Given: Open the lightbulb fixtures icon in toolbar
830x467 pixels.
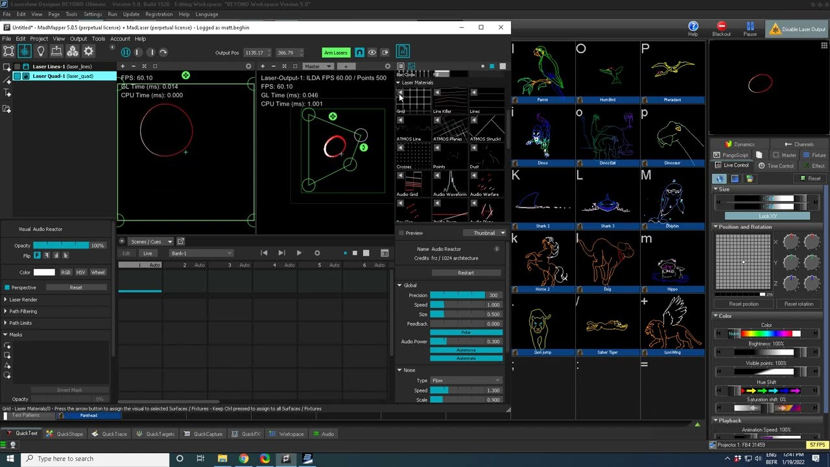Looking at the screenshot, I should 41,52.
